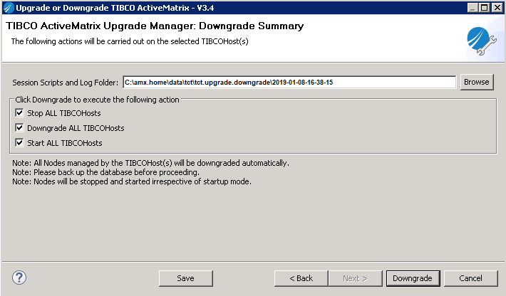Image resolution: width=506 pixels, height=296 pixels.
Task: Maximize the Upgrade or Downgrade window
Action: coord(485,7)
